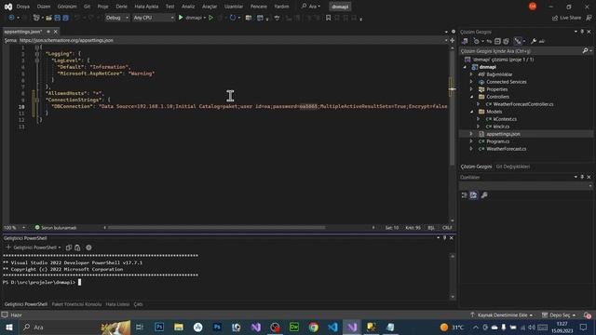Expand the Connected Services node
Screen dimensions: 596x335
coord(471,82)
